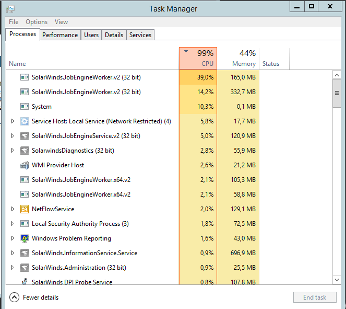Select SolarWinds DPI Probe Service name

72,282
